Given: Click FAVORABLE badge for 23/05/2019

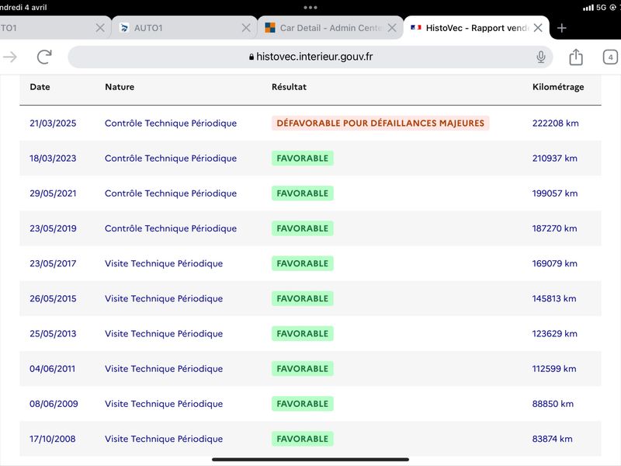Looking at the screenshot, I should pyautogui.click(x=303, y=228).
